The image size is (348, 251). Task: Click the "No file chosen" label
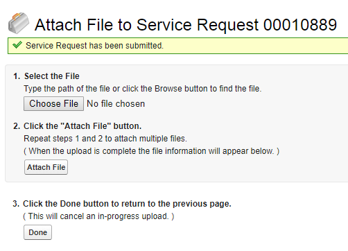coord(116,104)
